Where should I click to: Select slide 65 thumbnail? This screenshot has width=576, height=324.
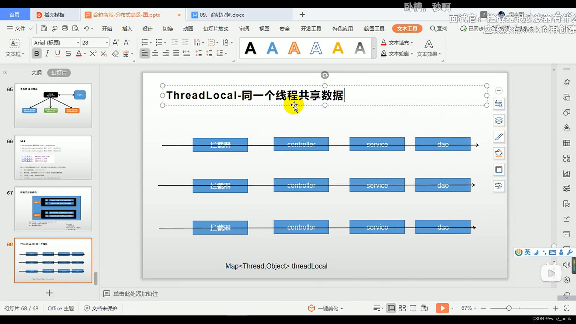(x=53, y=106)
